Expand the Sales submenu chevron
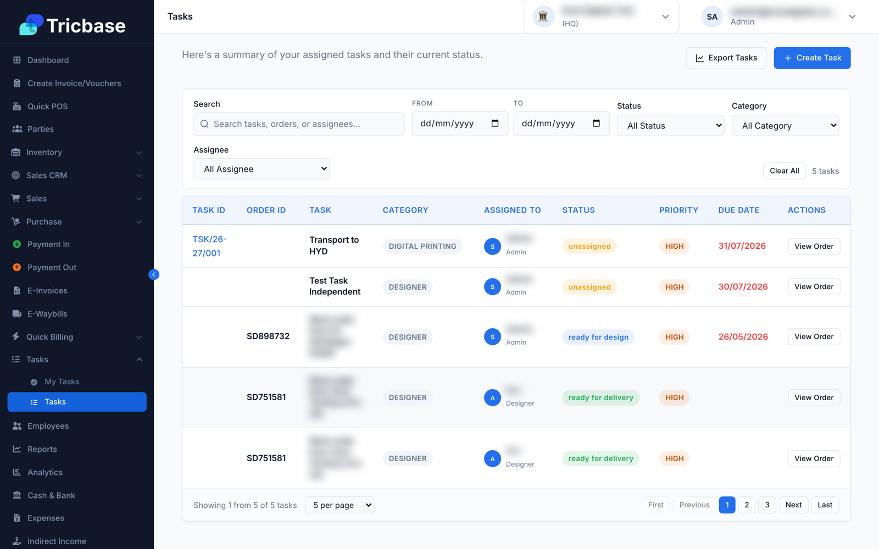The height and width of the screenshot is (549, 879). (x=139, y=199)
